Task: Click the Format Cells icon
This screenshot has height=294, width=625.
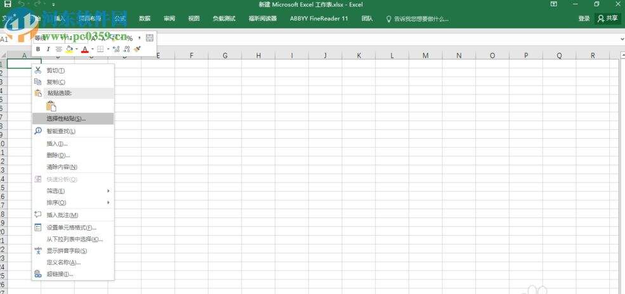Action: pos(38,227)
